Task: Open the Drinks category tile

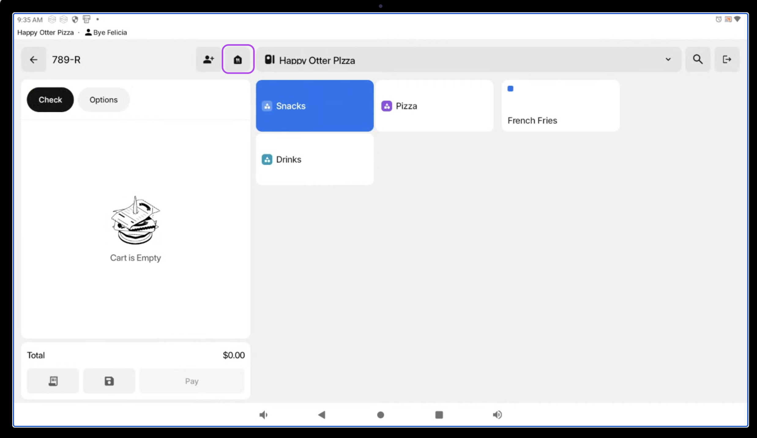Action: (315, 159)
